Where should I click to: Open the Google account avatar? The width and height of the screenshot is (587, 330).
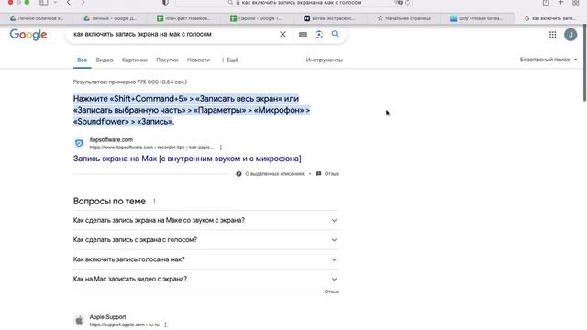coord(570,35)
